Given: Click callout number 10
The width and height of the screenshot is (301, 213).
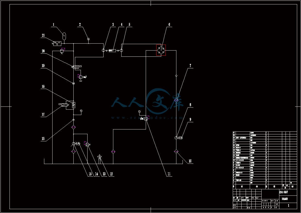Looking at the screenshot, I should pos(190,161).
